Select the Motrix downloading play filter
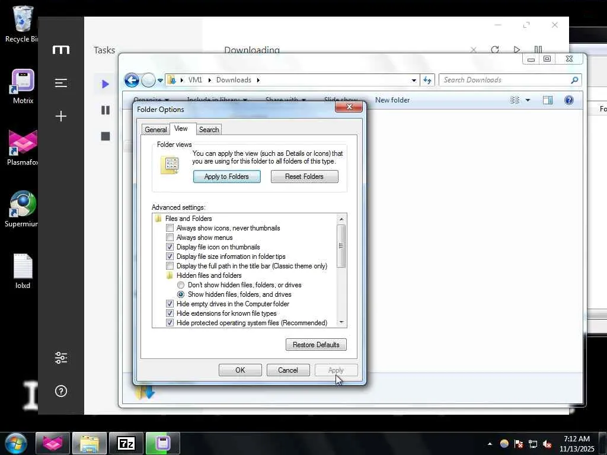The height and width of the screenshot is (455, 607). pos(105,84)
